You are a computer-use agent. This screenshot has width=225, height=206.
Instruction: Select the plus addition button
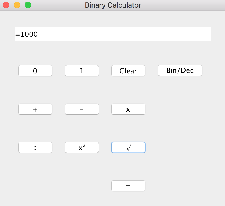pos(35,109)
